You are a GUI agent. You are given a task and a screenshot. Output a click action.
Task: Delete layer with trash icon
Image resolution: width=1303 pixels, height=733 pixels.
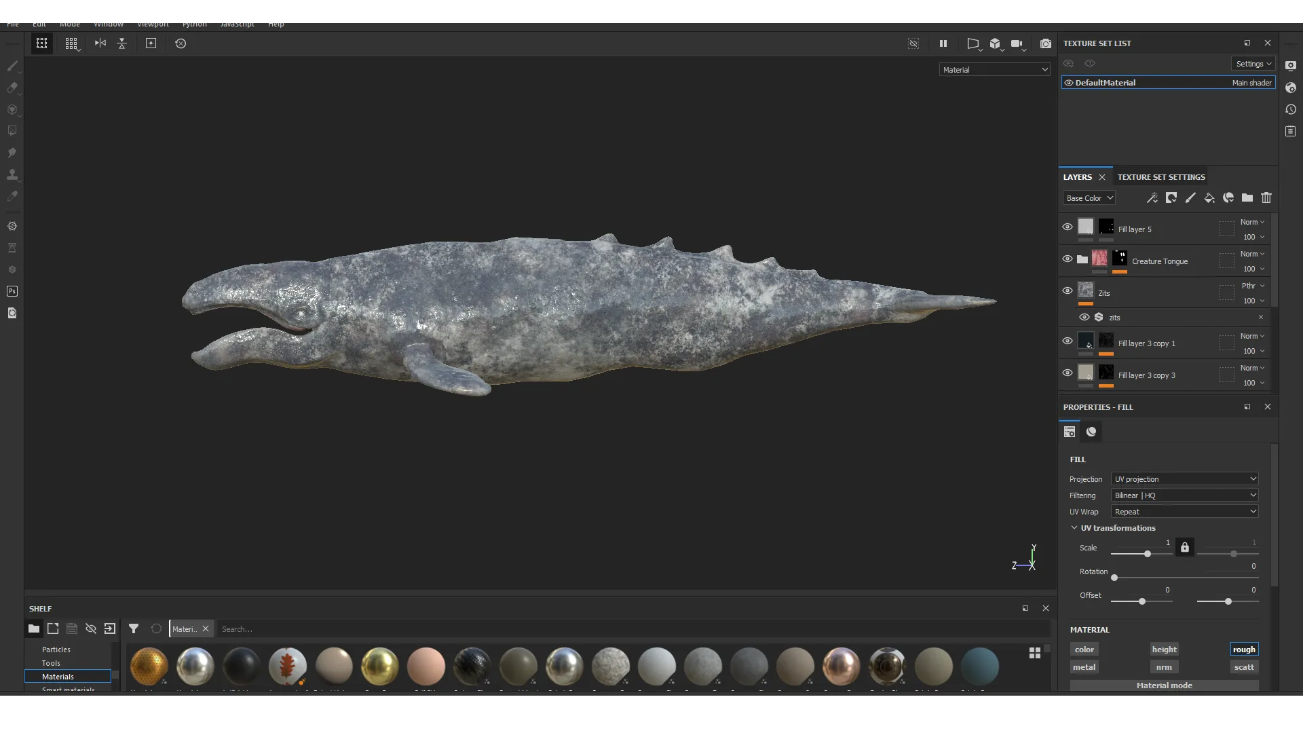(x=1266, y=198)
